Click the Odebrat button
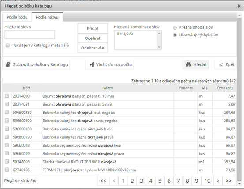 tap(93, 38)
